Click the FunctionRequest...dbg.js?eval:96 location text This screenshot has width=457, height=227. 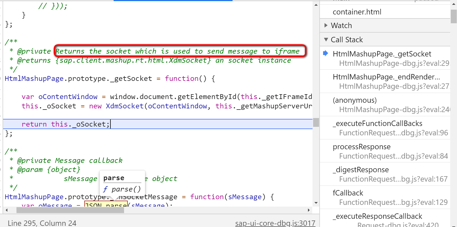coord(393,133)
